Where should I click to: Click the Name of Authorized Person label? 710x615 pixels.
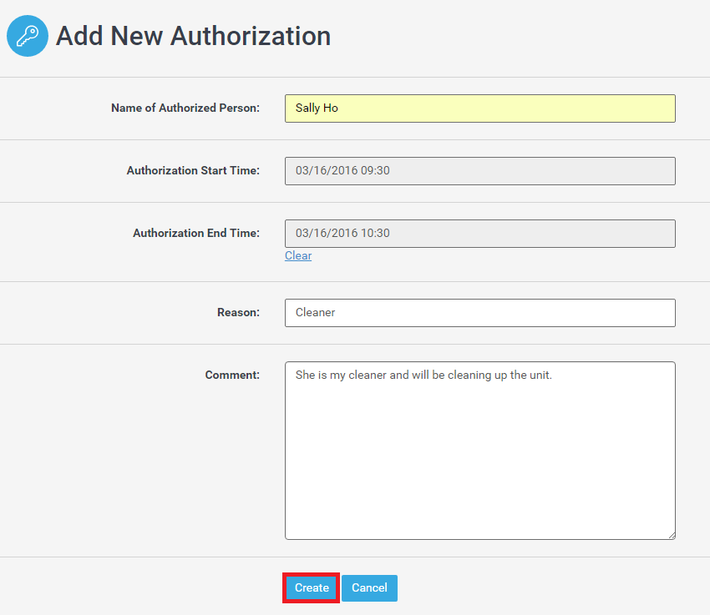point(185,108)
